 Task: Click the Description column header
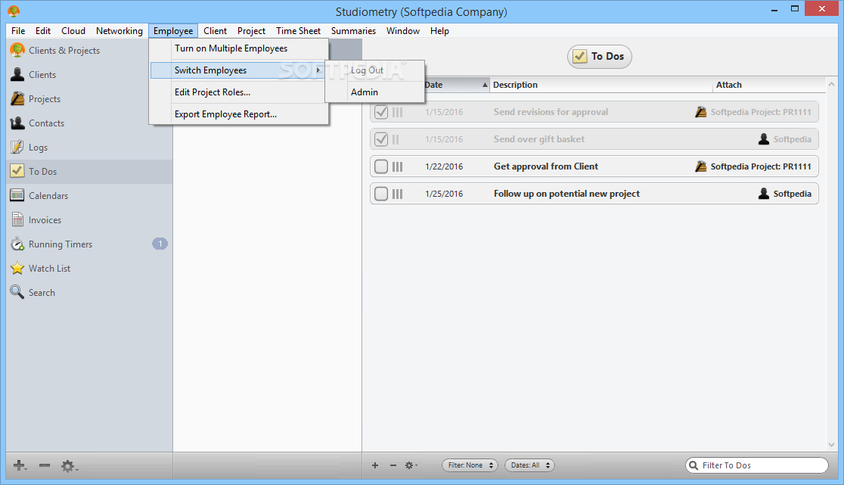click(600, 85)
